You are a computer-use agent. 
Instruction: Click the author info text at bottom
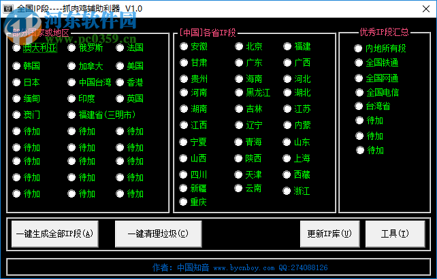pyautogui.click(x=240, y=268)
